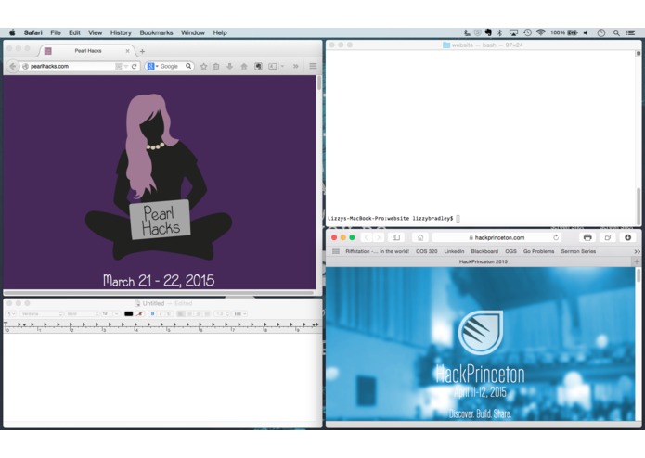The image size is (645, 458).
Task: Print the HackPrinceton page
Action: point(587,237)
